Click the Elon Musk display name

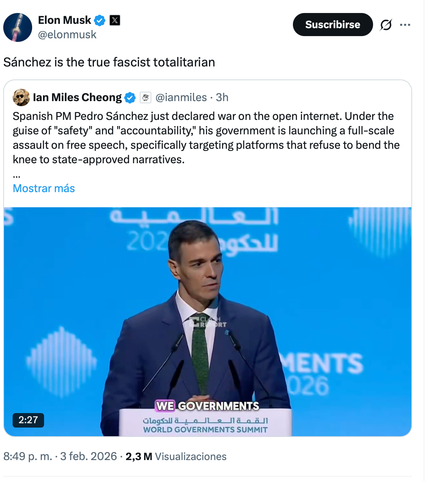point(64,20)
